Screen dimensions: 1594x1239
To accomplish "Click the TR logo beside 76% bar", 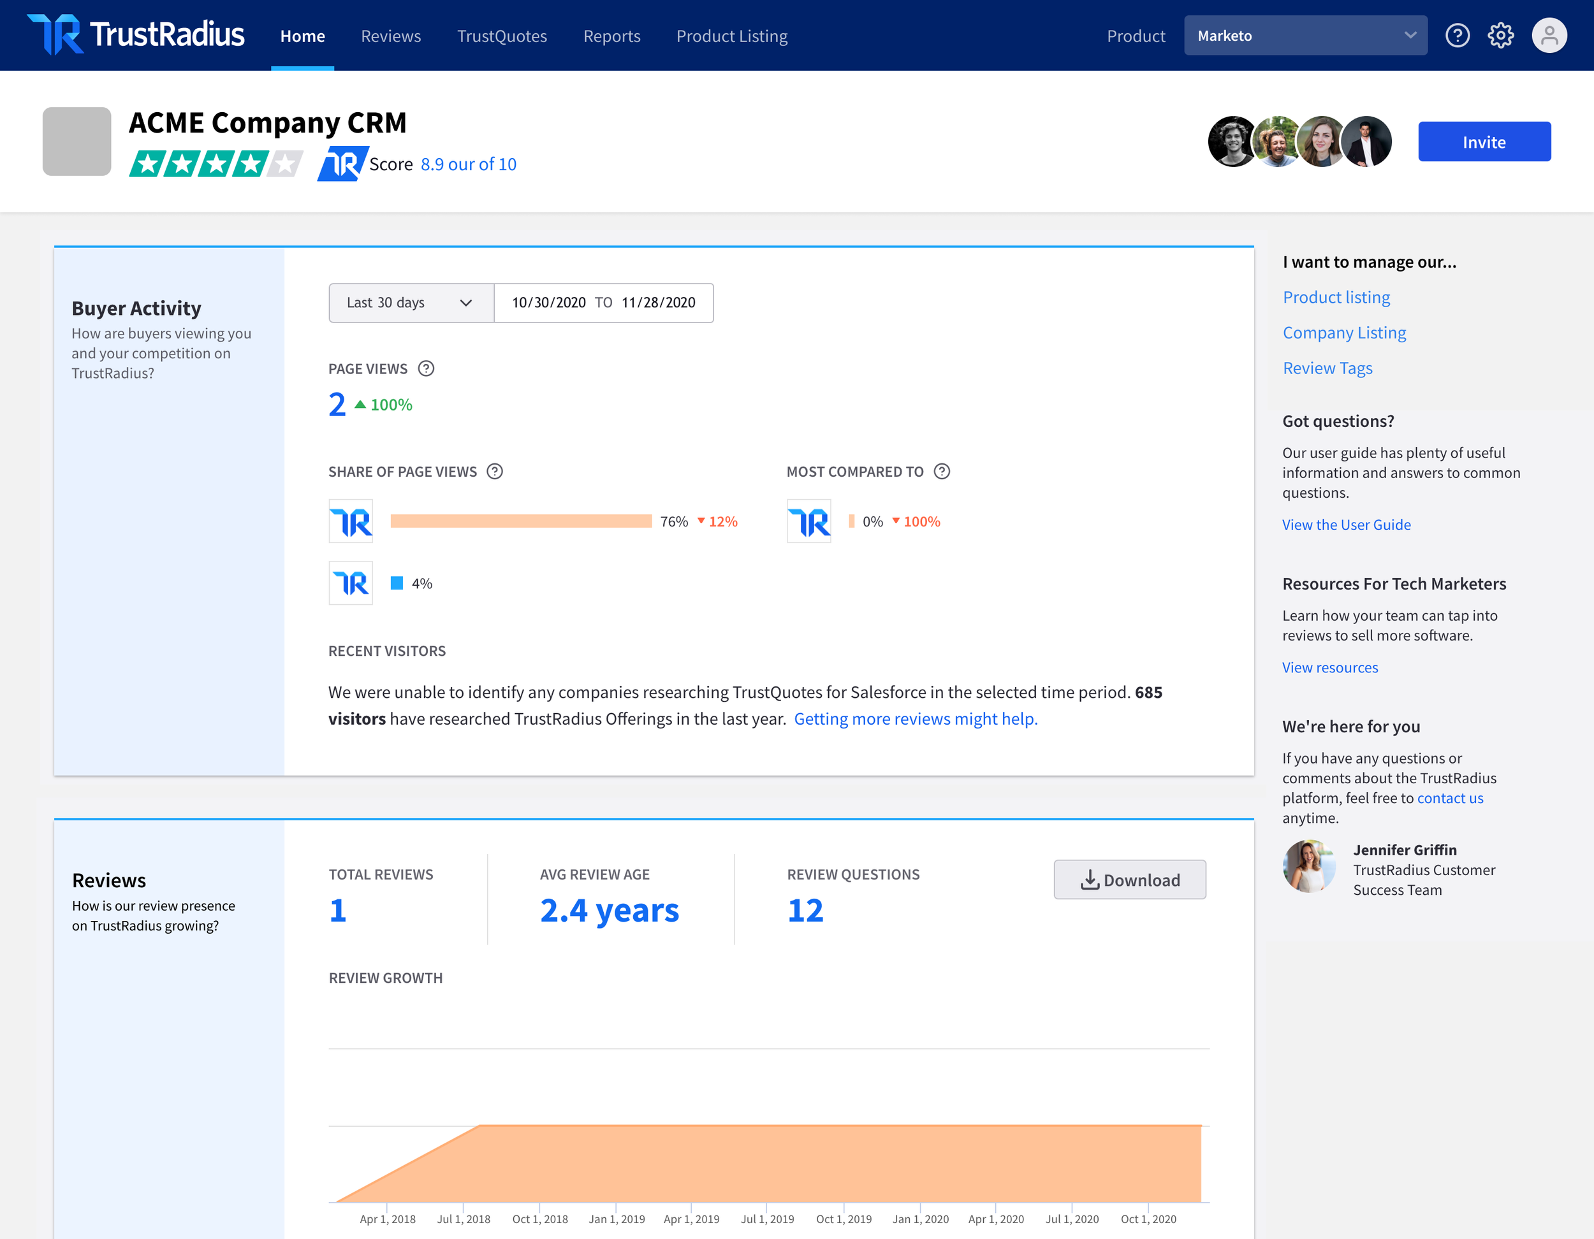I will [350, 521].
